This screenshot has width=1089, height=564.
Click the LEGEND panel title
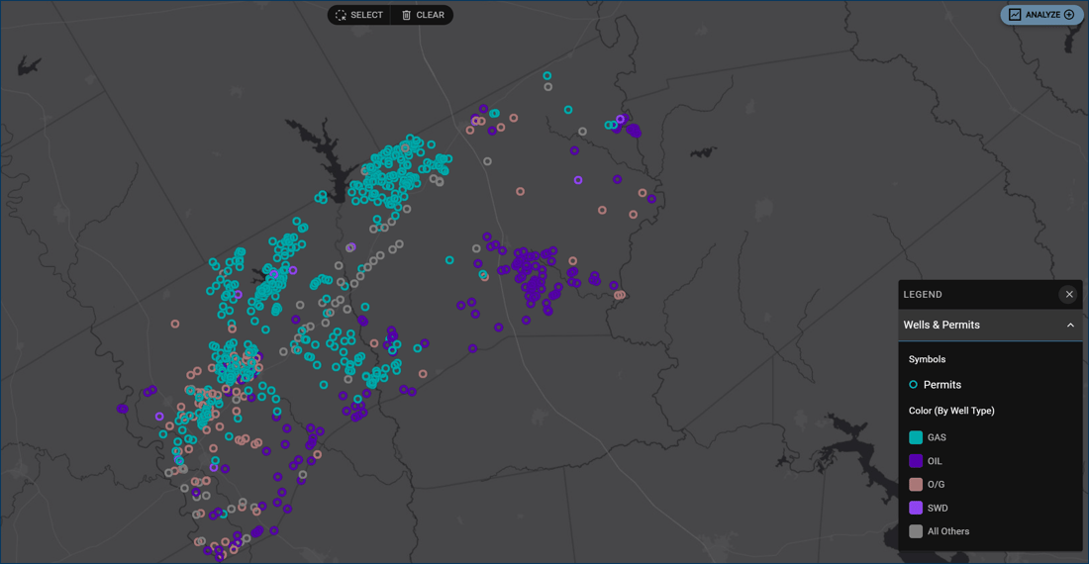[923, 294]
